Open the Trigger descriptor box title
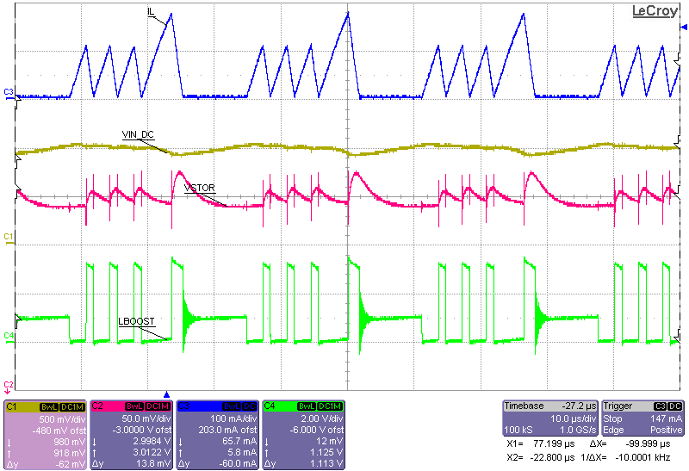689x471 pixels. 618,406
